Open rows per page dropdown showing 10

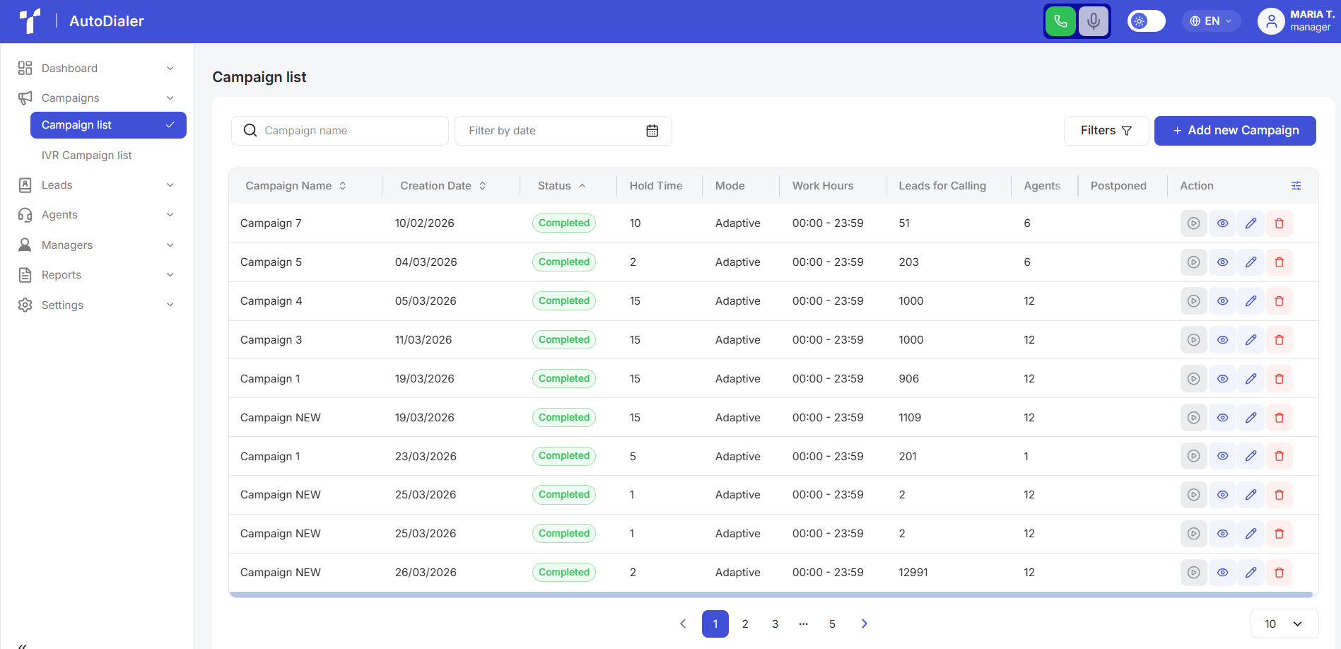pos(1284,624)
